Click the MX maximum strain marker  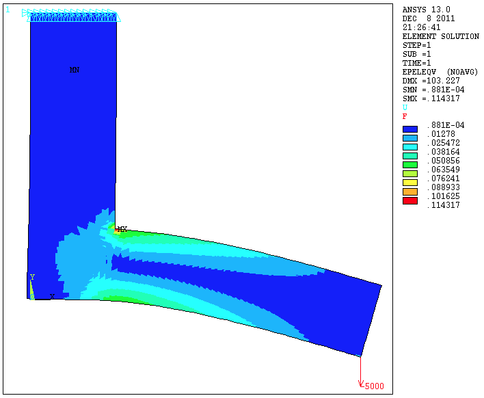pos(122,229)
